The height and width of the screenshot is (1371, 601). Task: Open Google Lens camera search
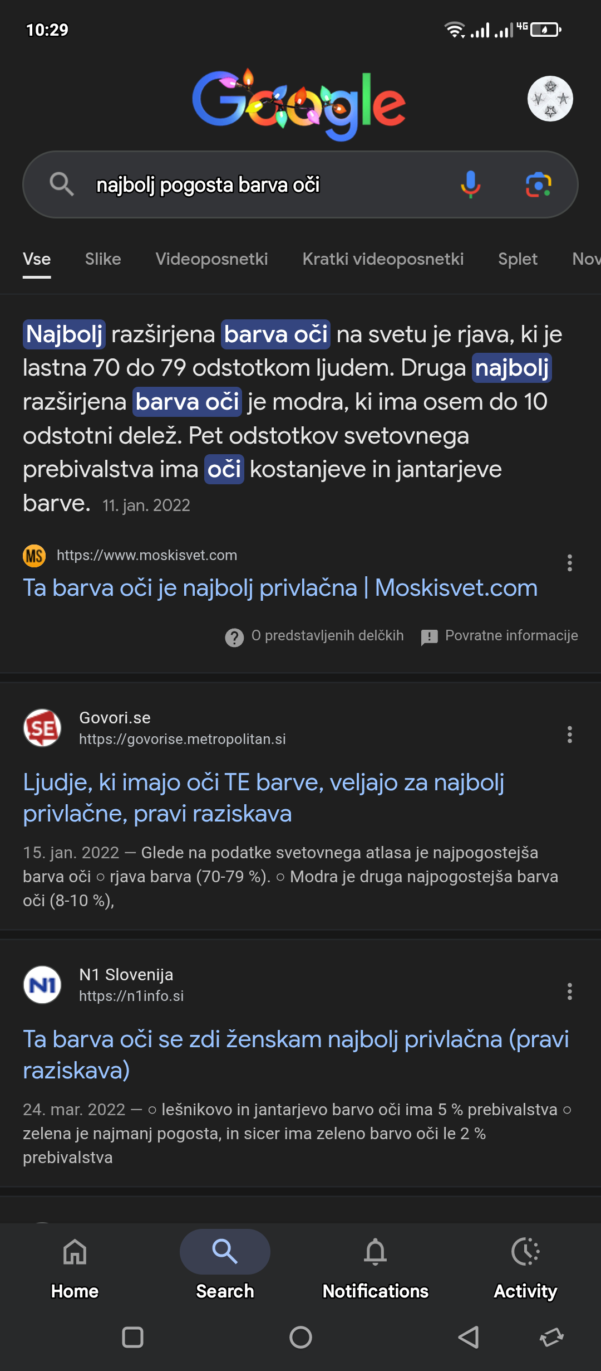(538, 184)
